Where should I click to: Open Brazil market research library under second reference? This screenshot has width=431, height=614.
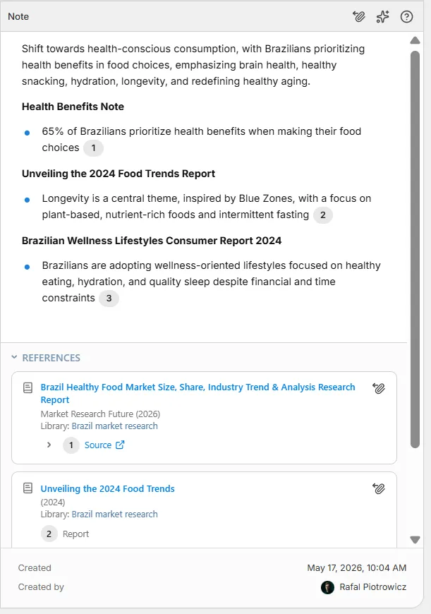point(115,514)
